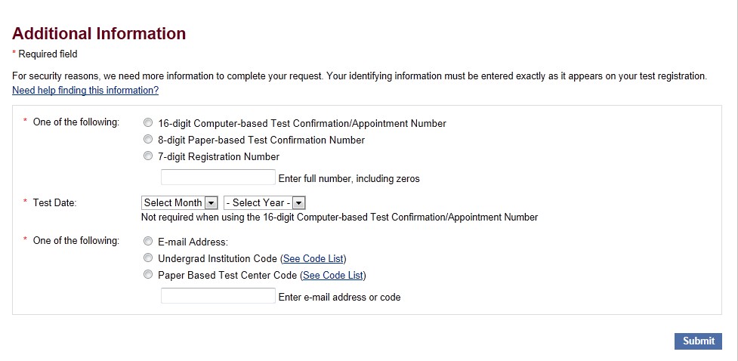Choose 8-digit Paper-based Test Confirmation option
Image resolution: width=738 pixels, height=361 pixels.
(148, 140)
